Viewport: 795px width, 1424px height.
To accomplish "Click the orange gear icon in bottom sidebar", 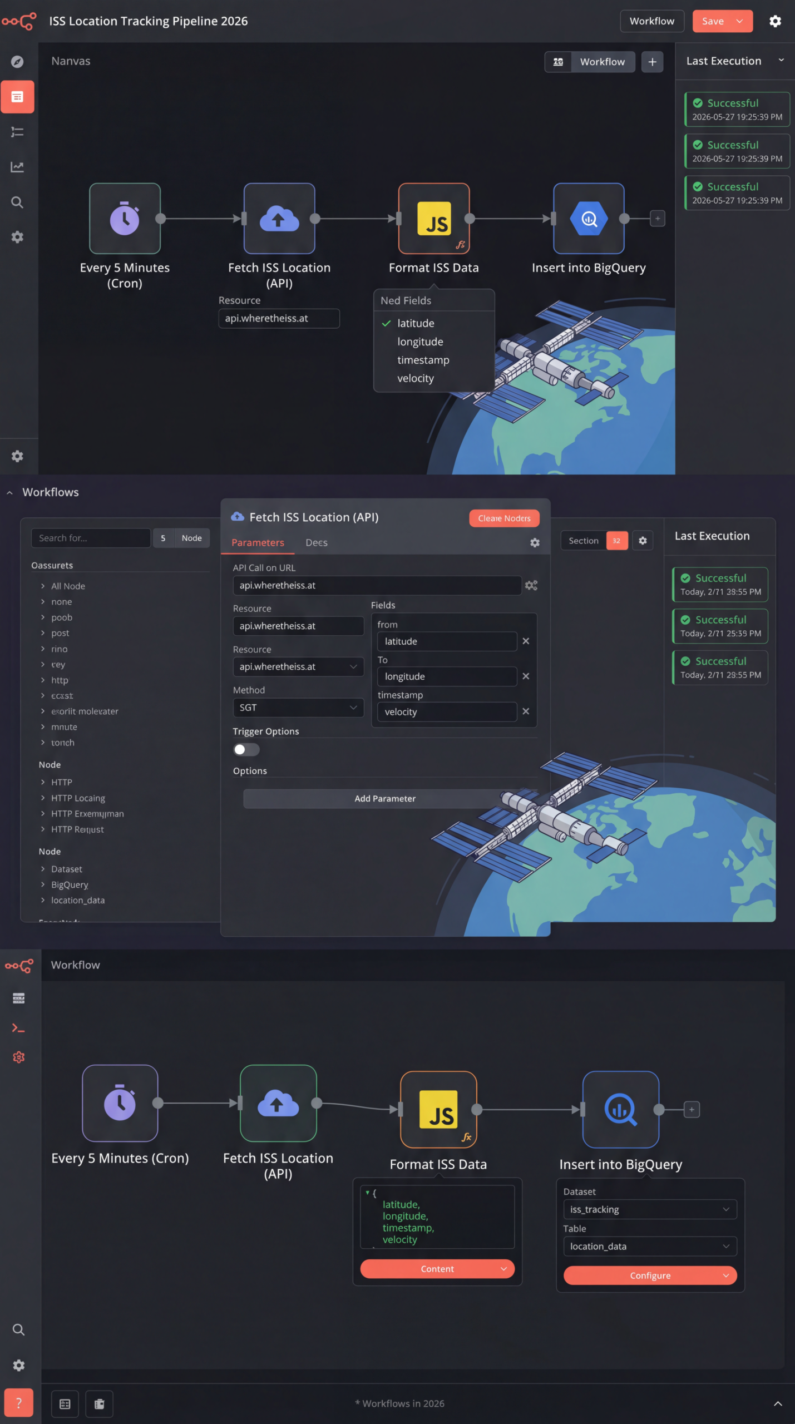I will 18,1057.
